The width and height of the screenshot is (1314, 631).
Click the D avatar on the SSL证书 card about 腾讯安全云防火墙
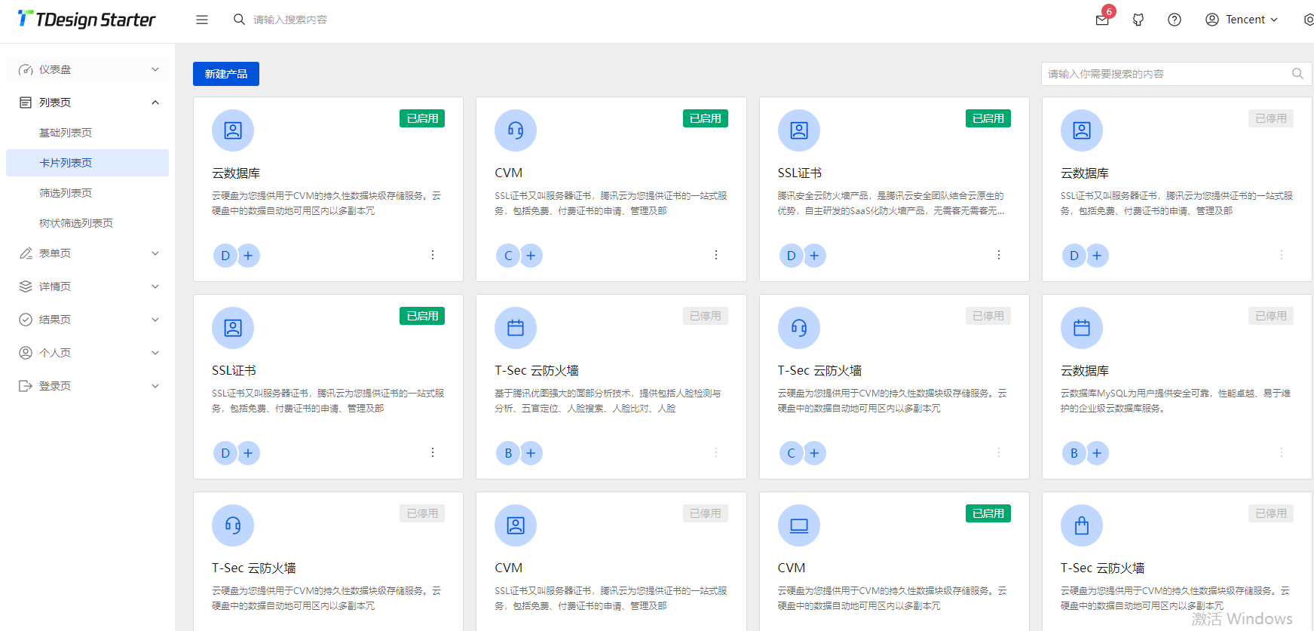coord(791,256)
